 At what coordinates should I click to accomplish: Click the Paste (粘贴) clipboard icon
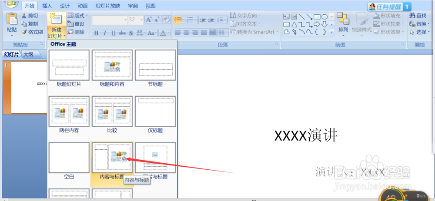tap(12, 19)
